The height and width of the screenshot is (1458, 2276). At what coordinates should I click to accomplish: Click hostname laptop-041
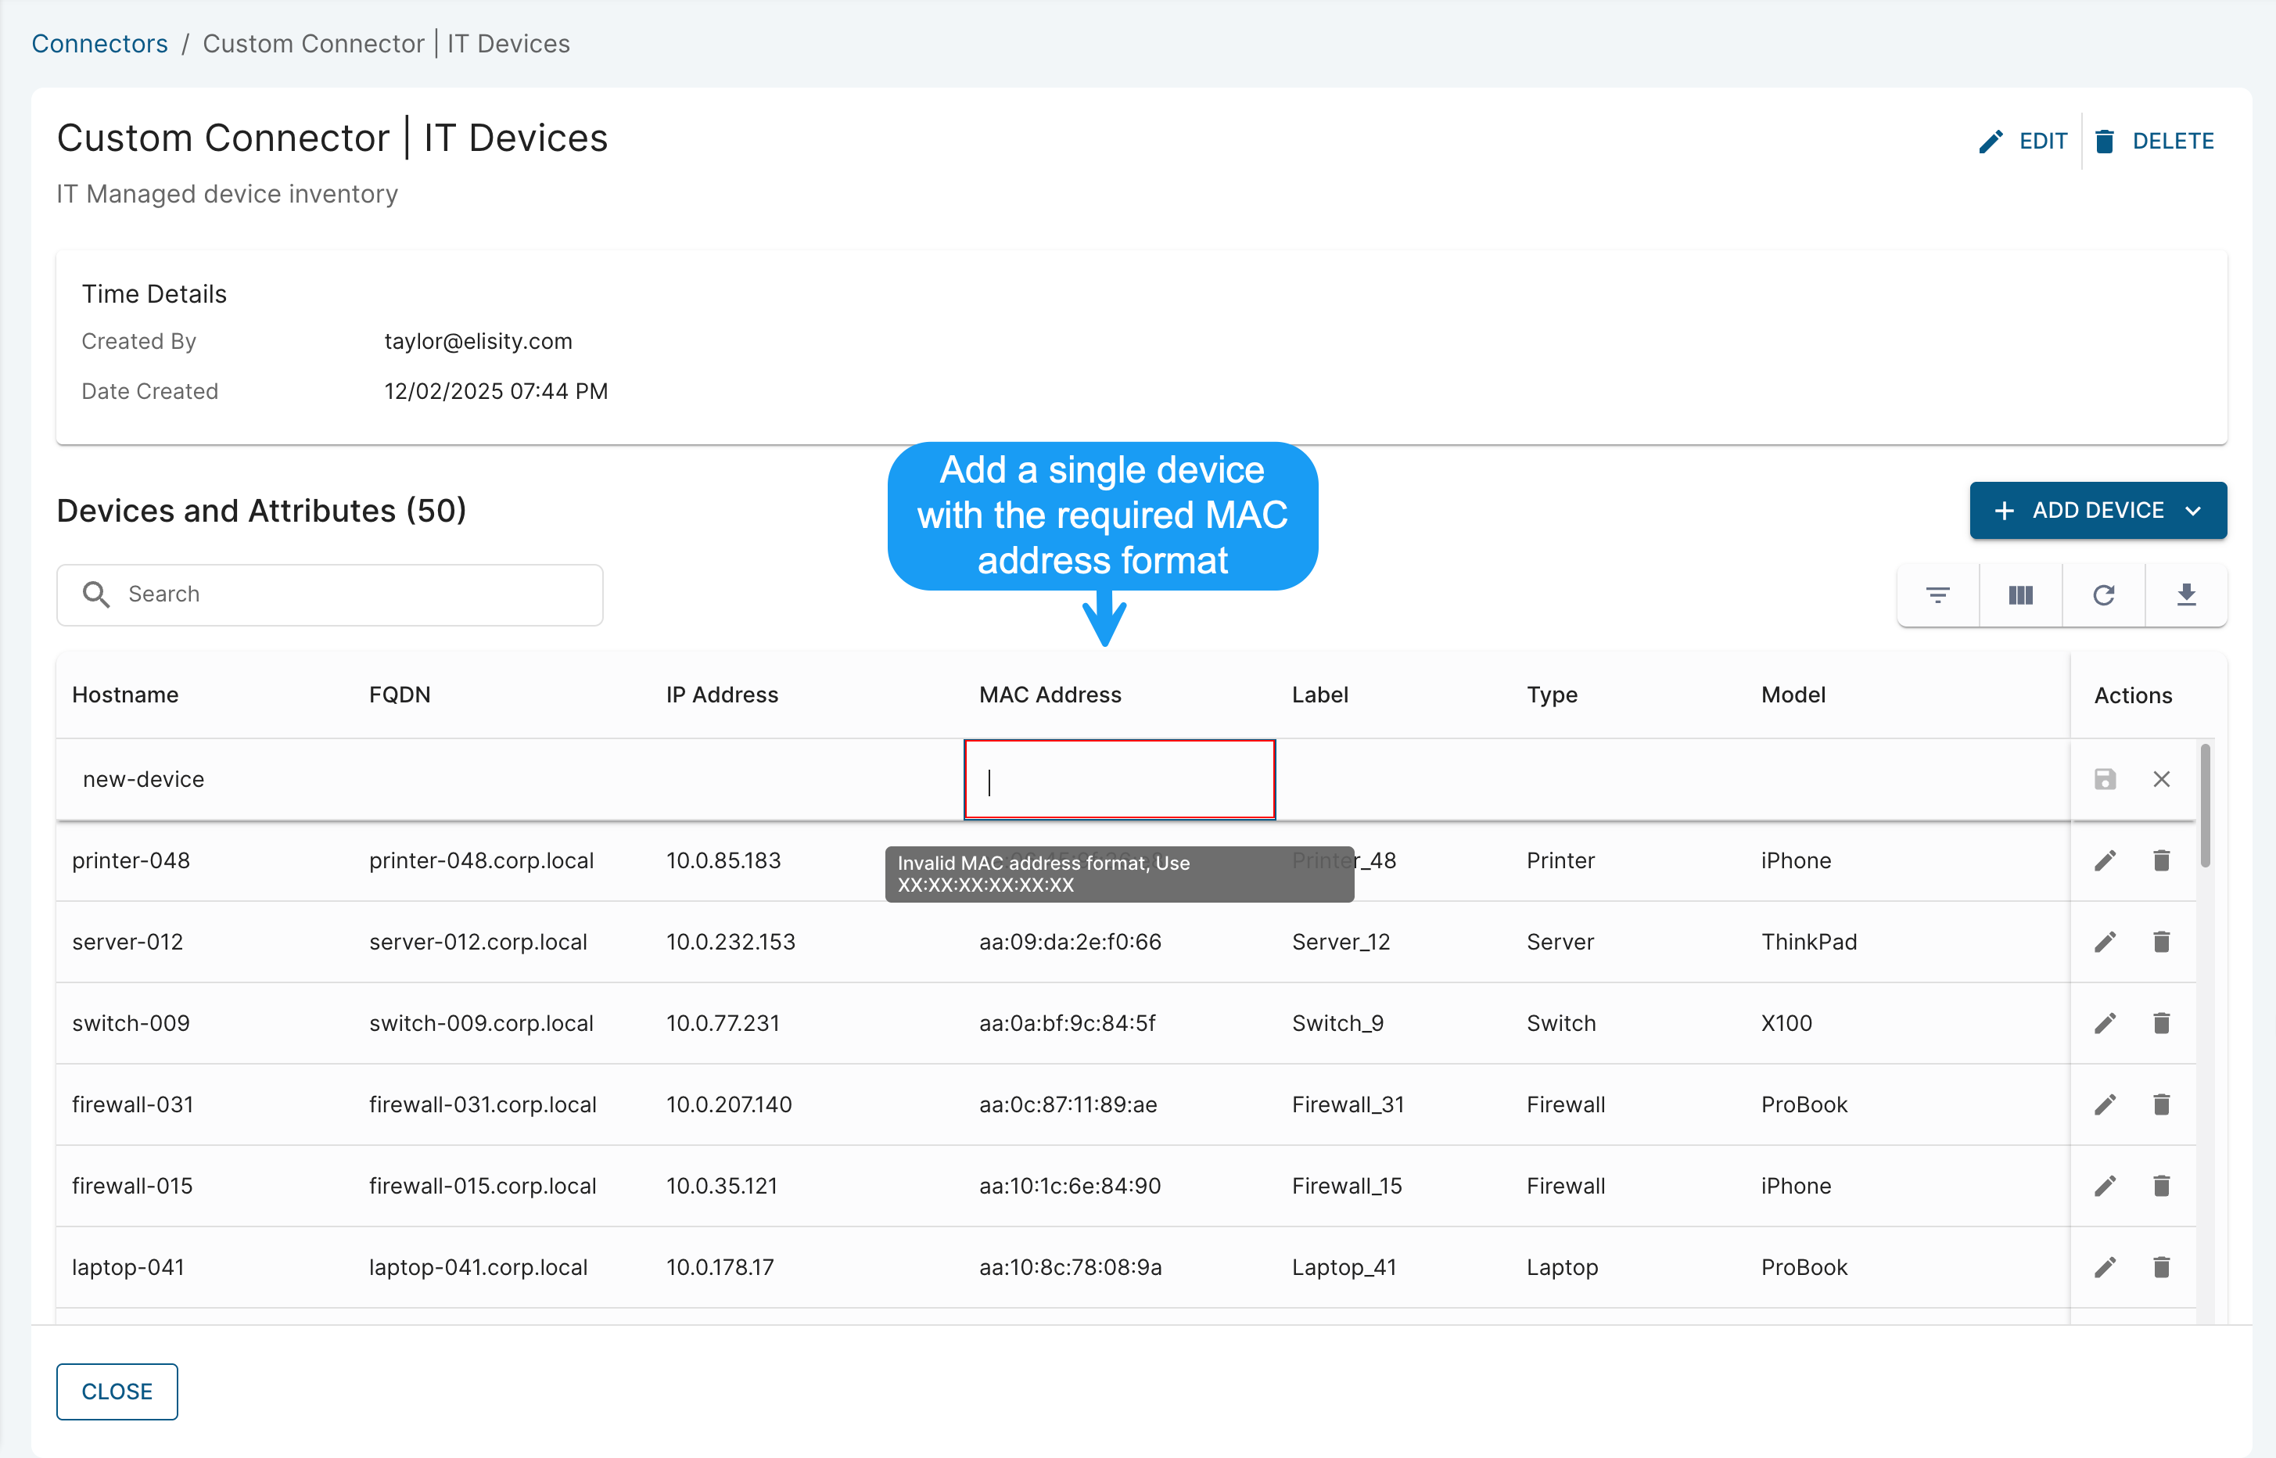(127, 1268)
